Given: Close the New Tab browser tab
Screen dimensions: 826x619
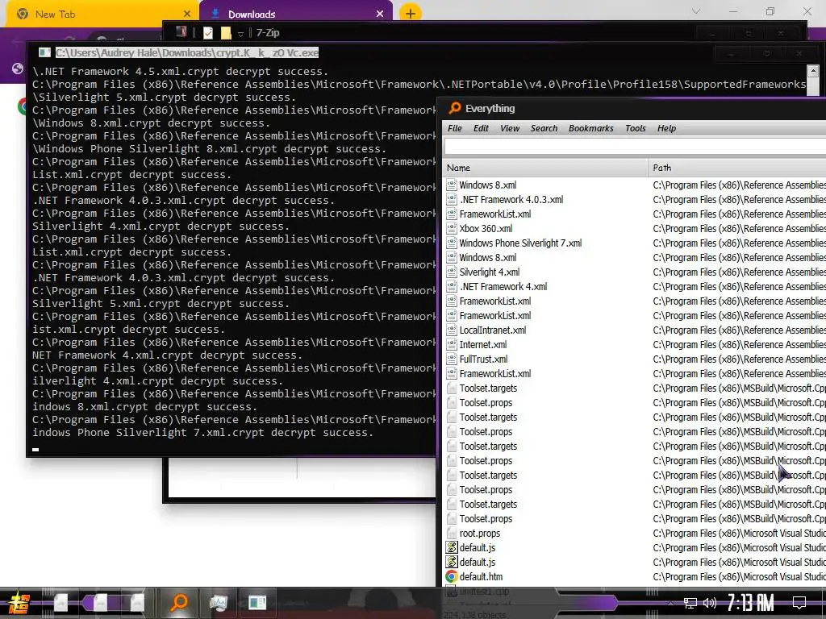Looking at the screenshot, I should tap(187, 15).
